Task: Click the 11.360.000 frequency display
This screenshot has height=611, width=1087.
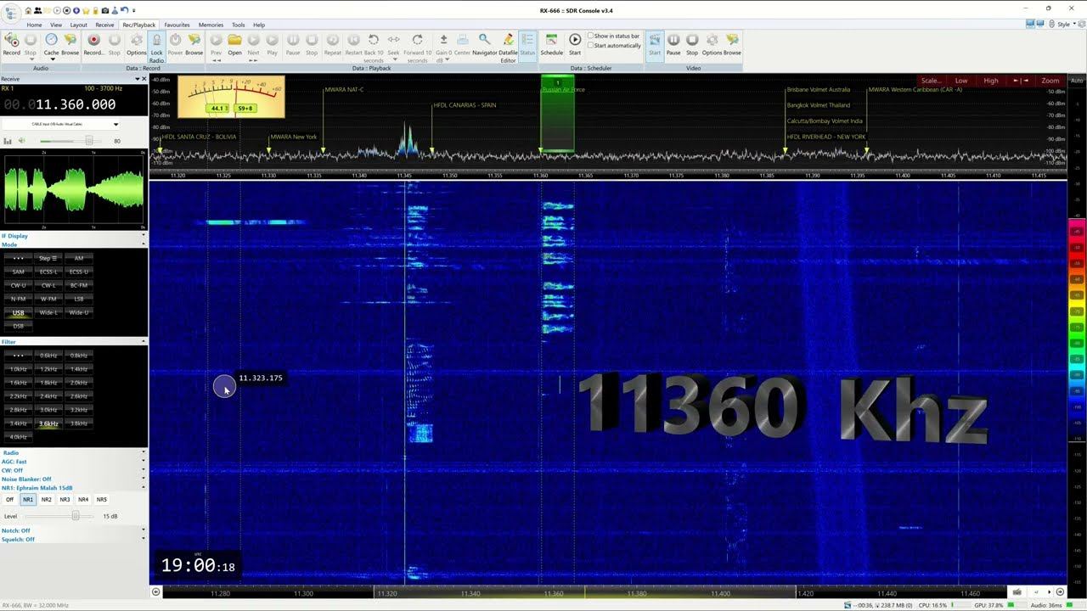Action: (x=59, y=104)
